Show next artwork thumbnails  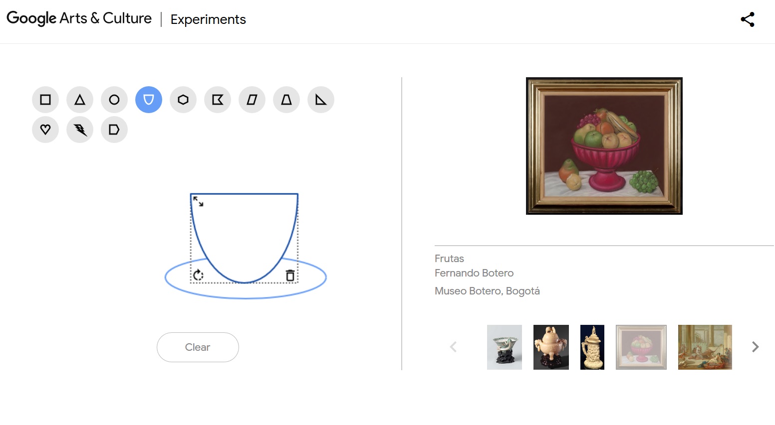(755, 347)
